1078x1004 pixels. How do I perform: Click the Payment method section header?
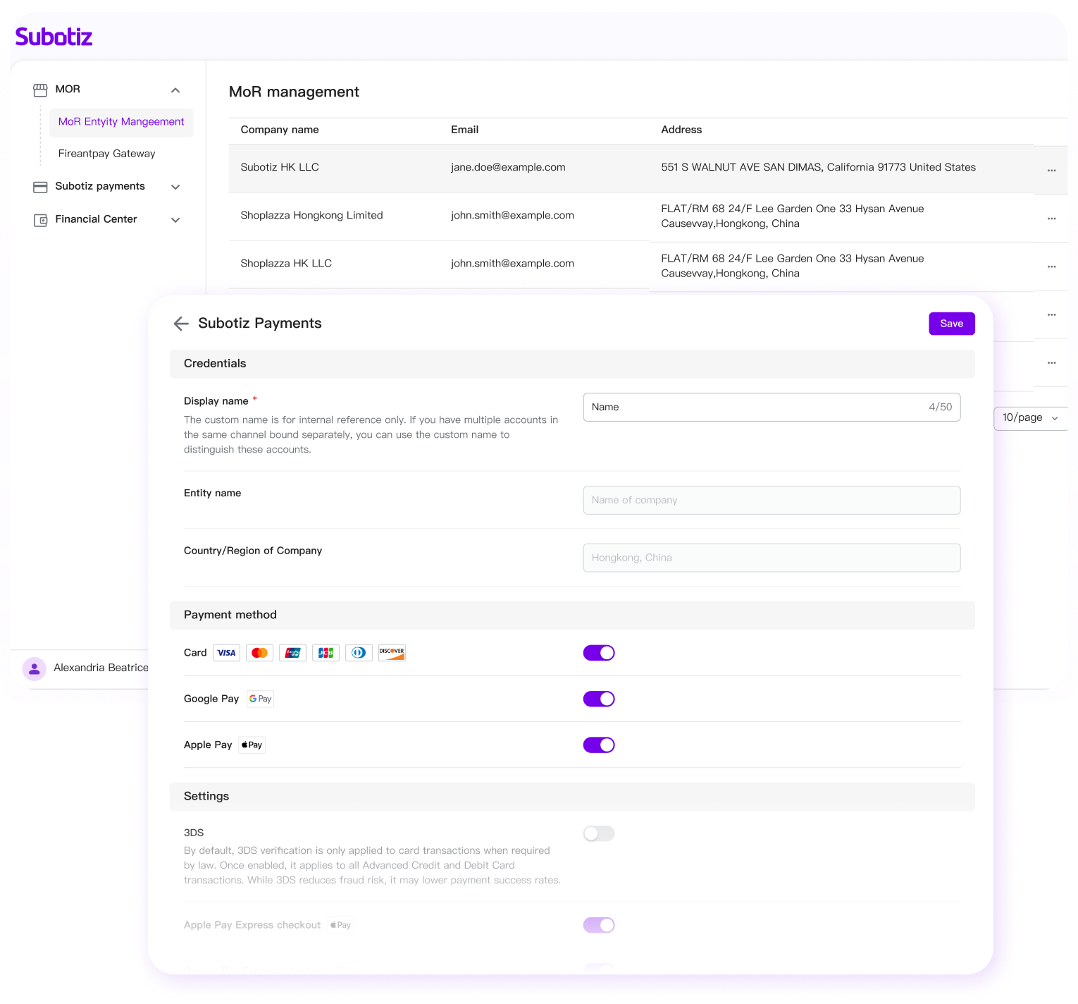pos(572,615)
